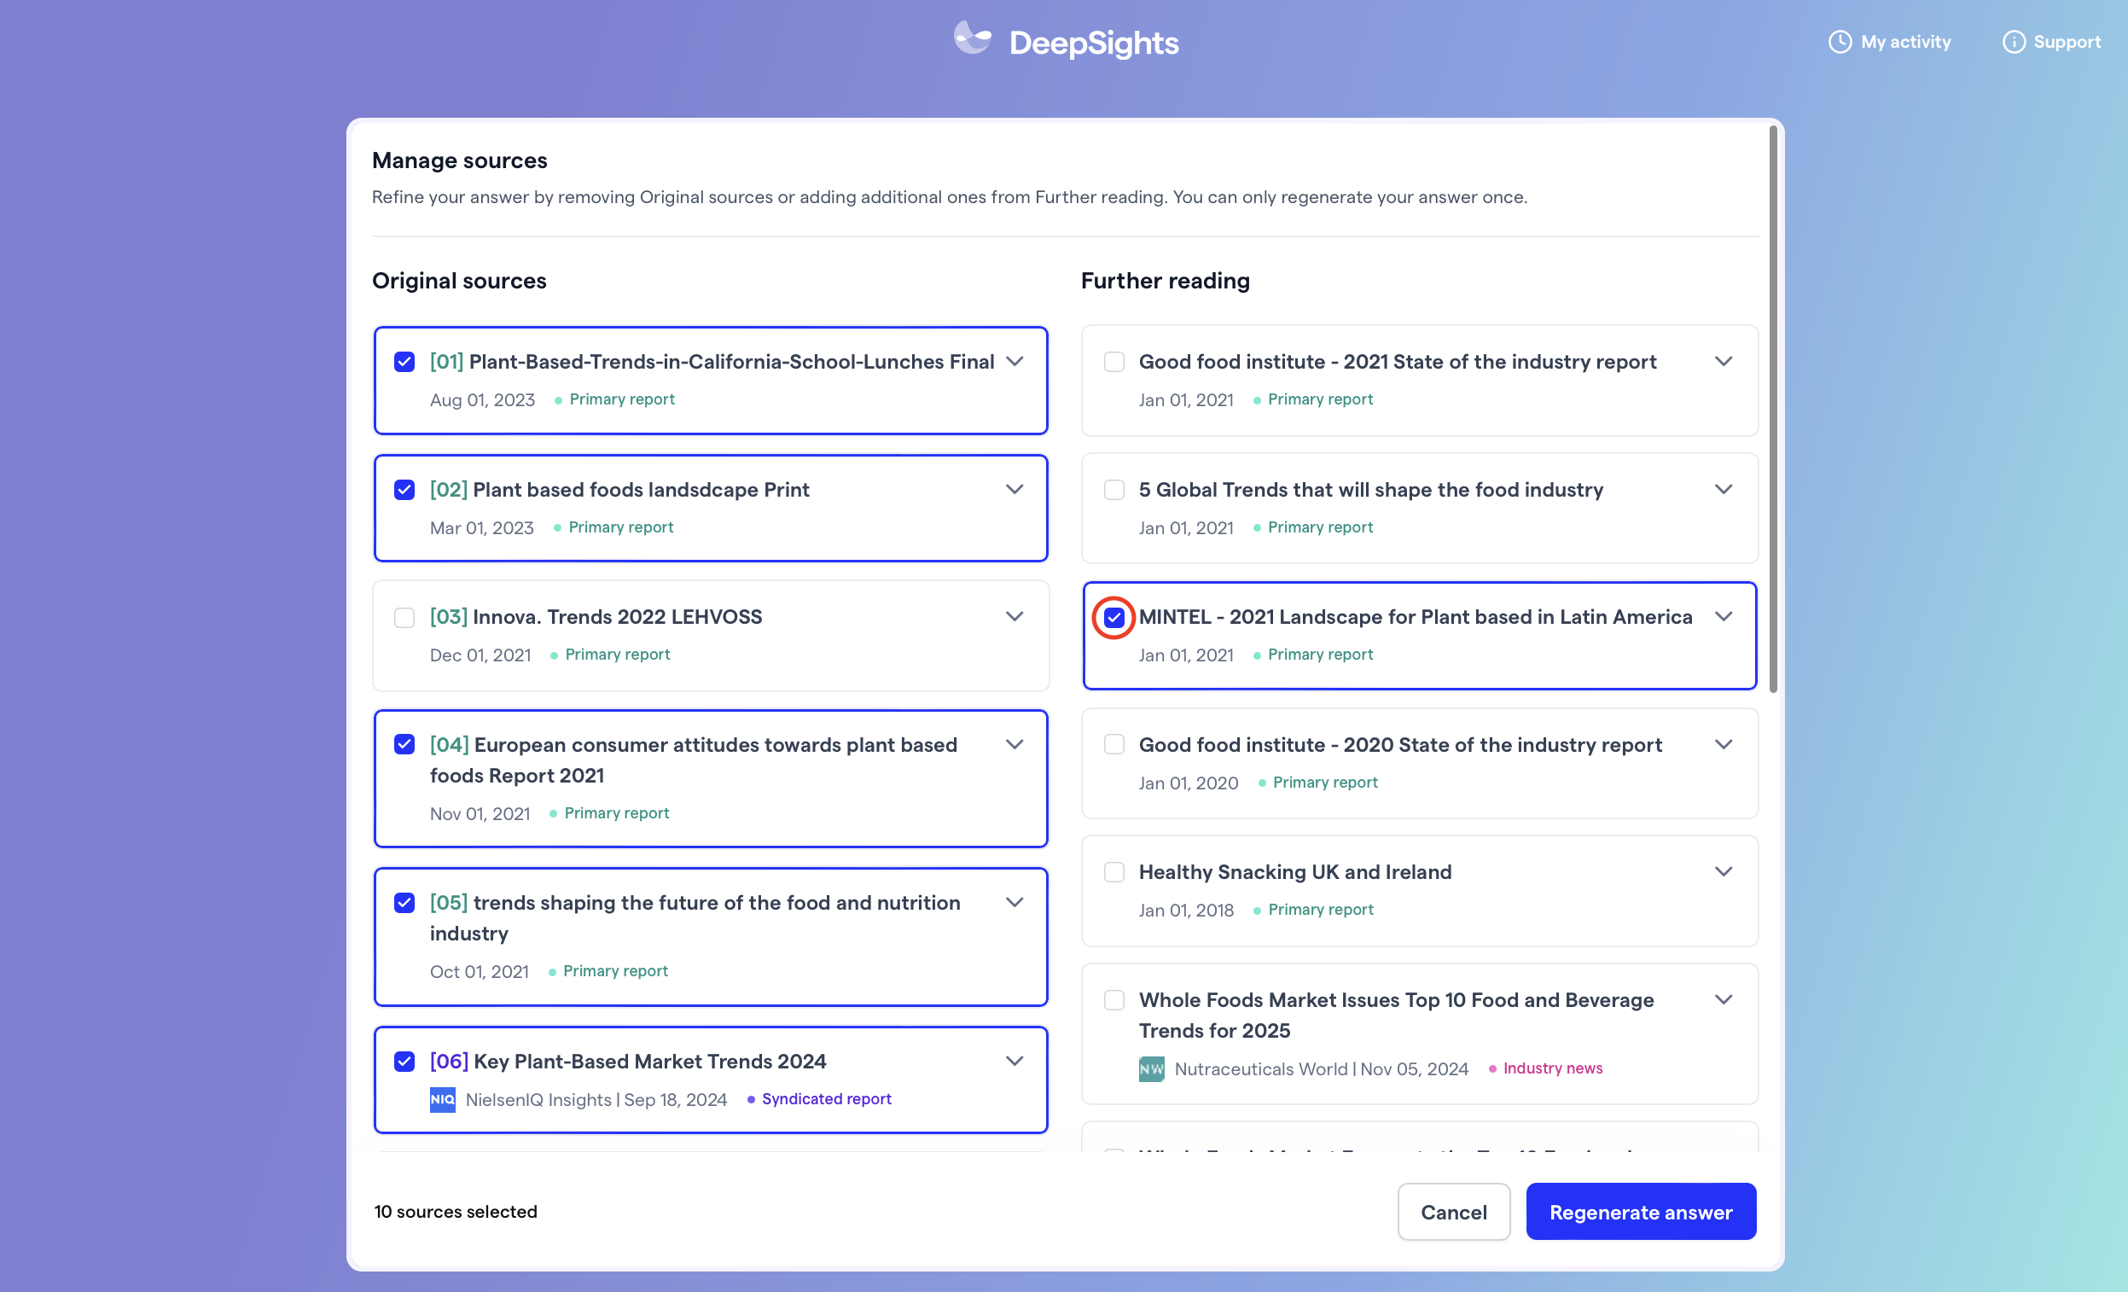2128x1292 pixels.
Task: Check 5 Global Trends food industry checkbox
Action: [x=1114, y=490]
